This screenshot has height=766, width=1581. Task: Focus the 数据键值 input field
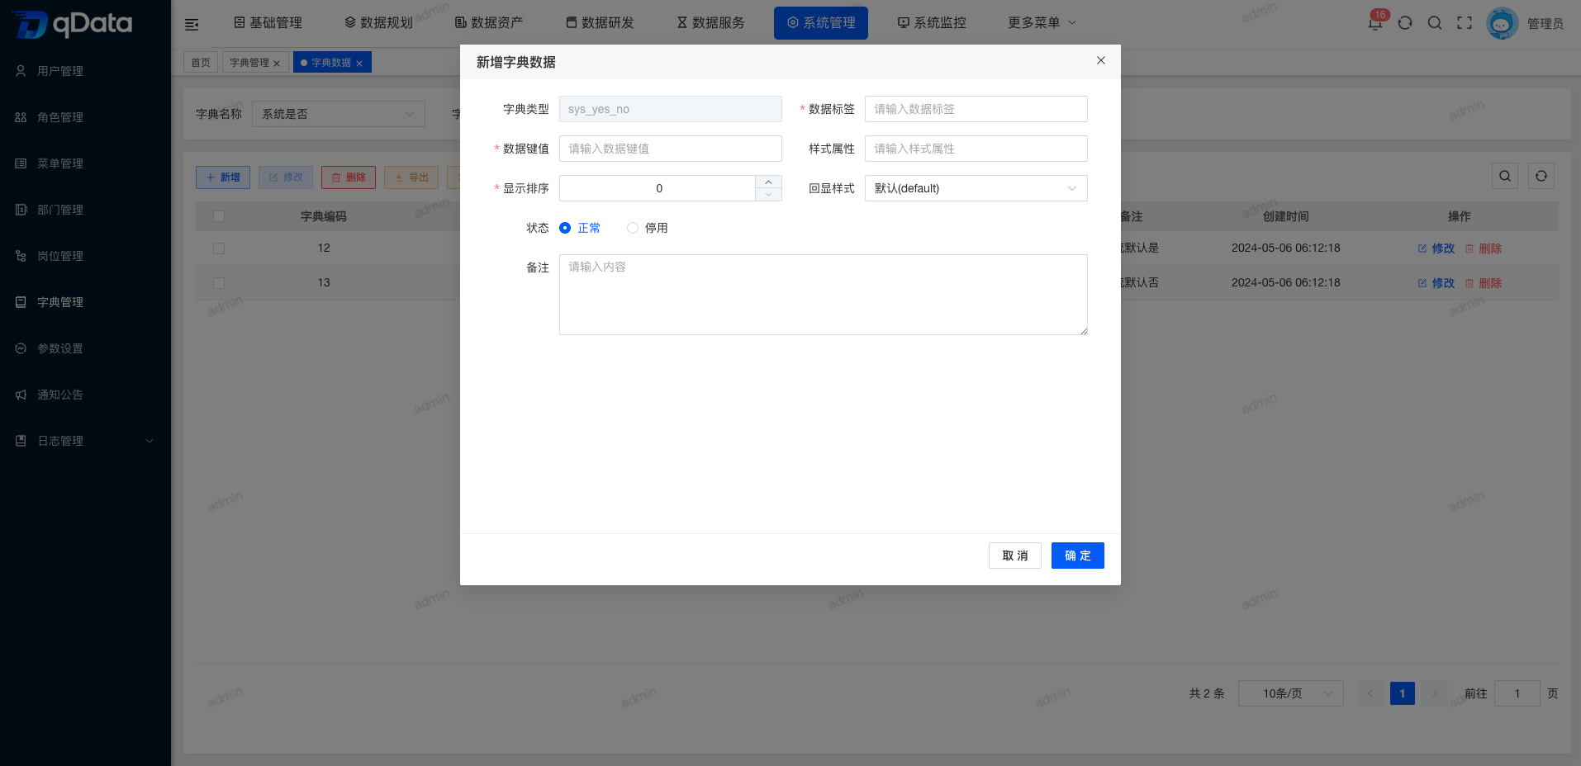point(670,149)
